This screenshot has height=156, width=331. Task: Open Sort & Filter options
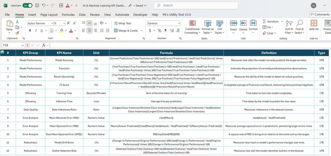point(289,27)
